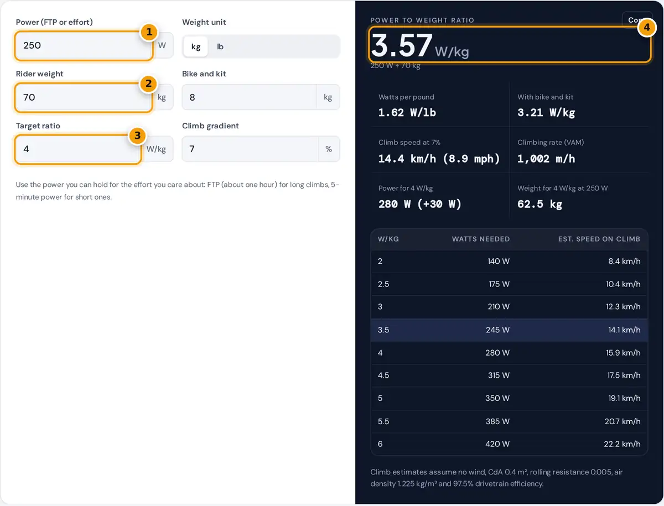
Task: Click the 8.4 km/h speed cell
Action: [x=624, y=261]
